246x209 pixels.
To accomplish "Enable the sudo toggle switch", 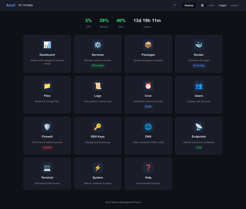I will coord(204,5).
